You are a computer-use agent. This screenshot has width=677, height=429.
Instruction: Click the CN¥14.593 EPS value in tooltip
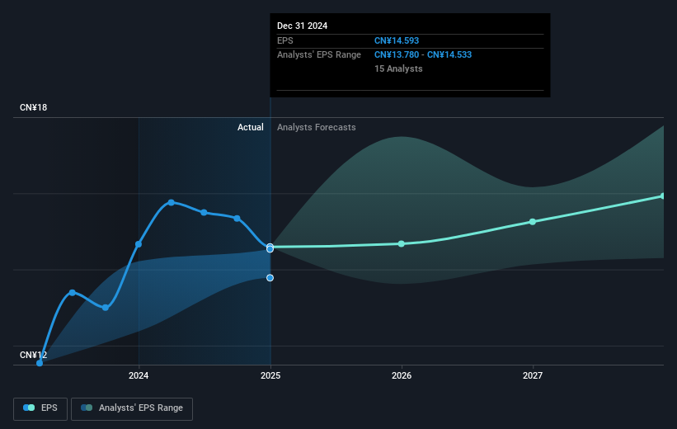click(x=397, y=40)
